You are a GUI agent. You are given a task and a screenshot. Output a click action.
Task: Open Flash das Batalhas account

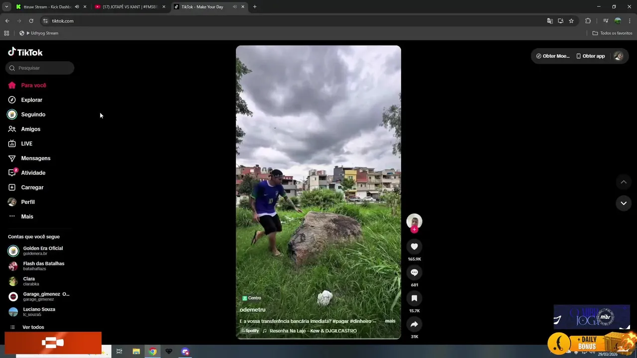[39, 266]
